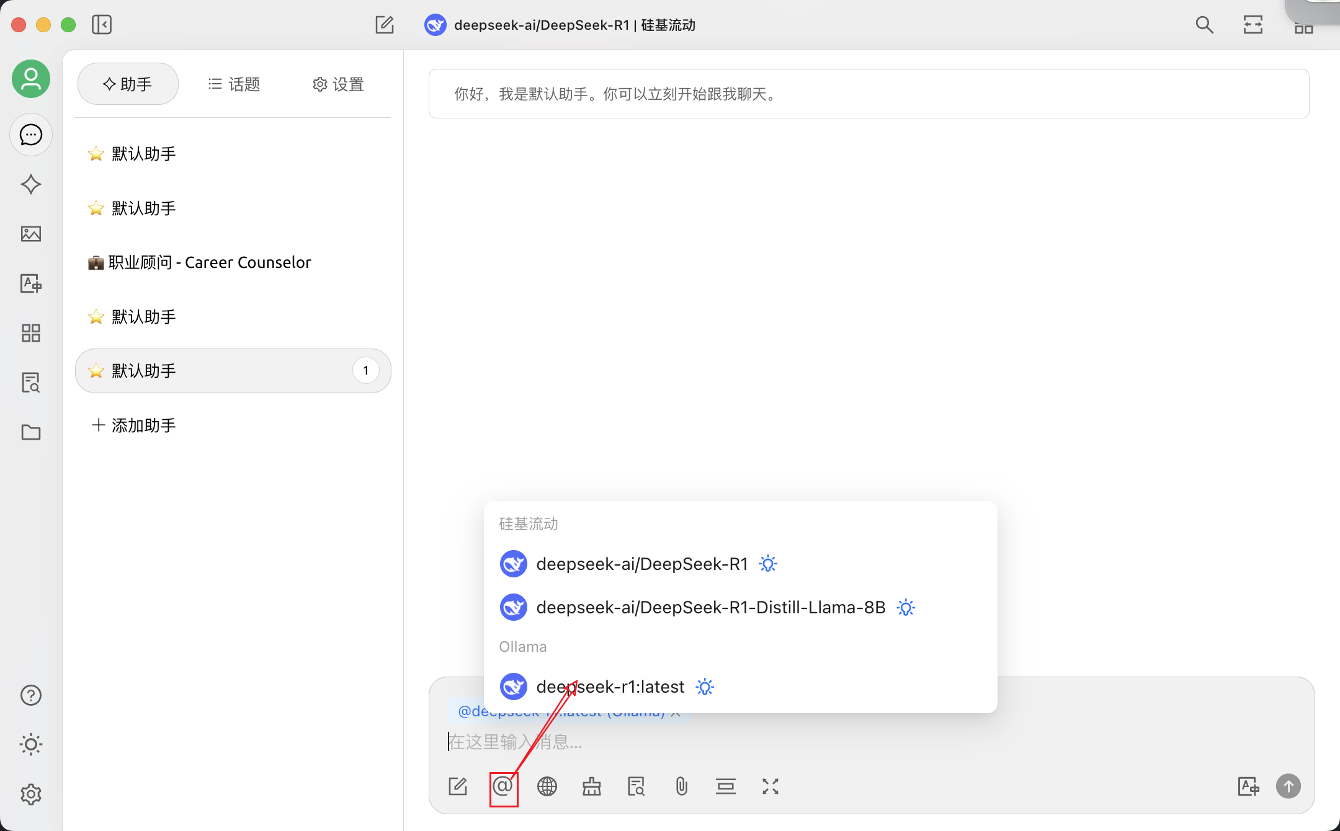The width and height of the screenshot is (1340, 831).
Task: Click the @ mention model icon
Action: tap(503, 786)
